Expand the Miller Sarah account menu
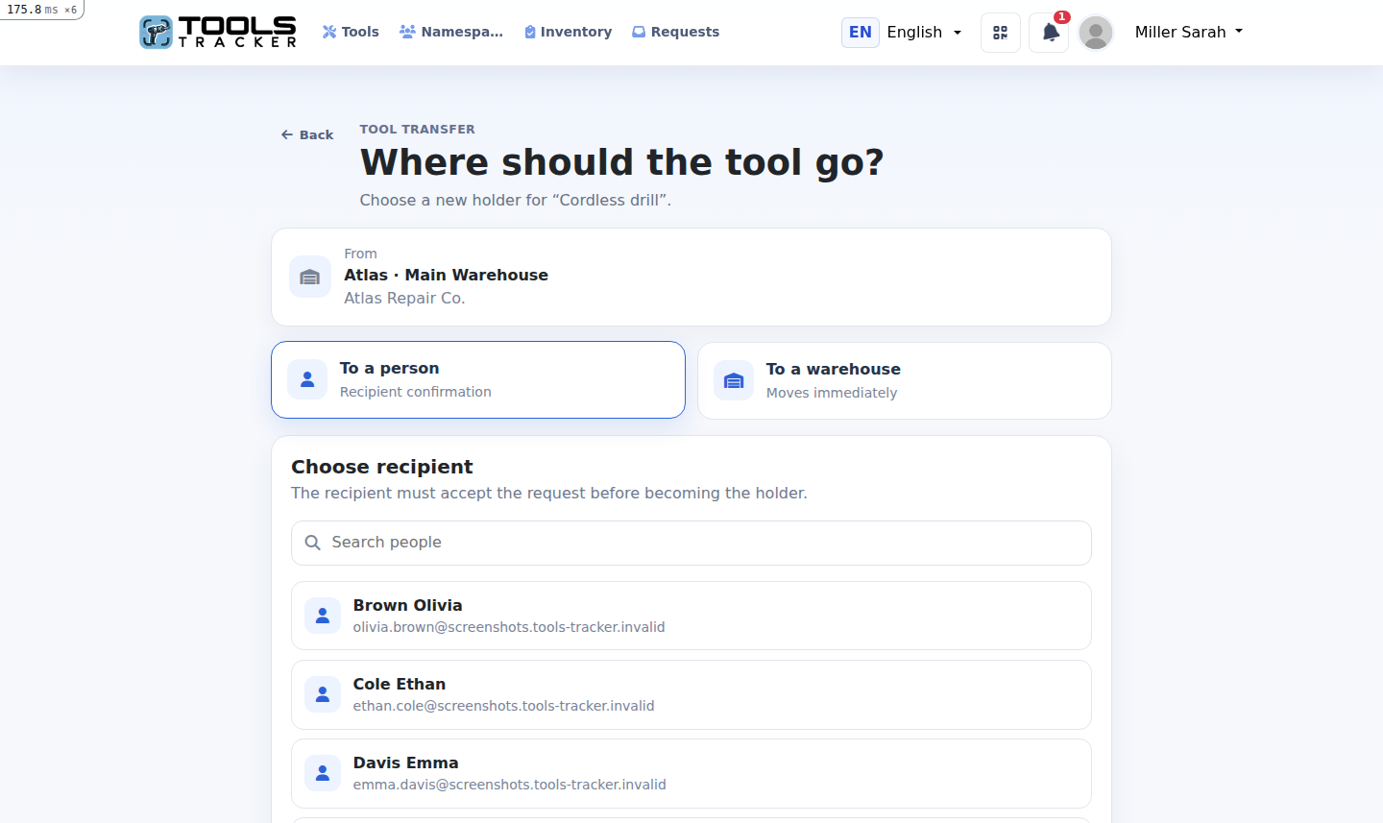The height and width of the screenshot is (823, 1383). click(1189, 32)
